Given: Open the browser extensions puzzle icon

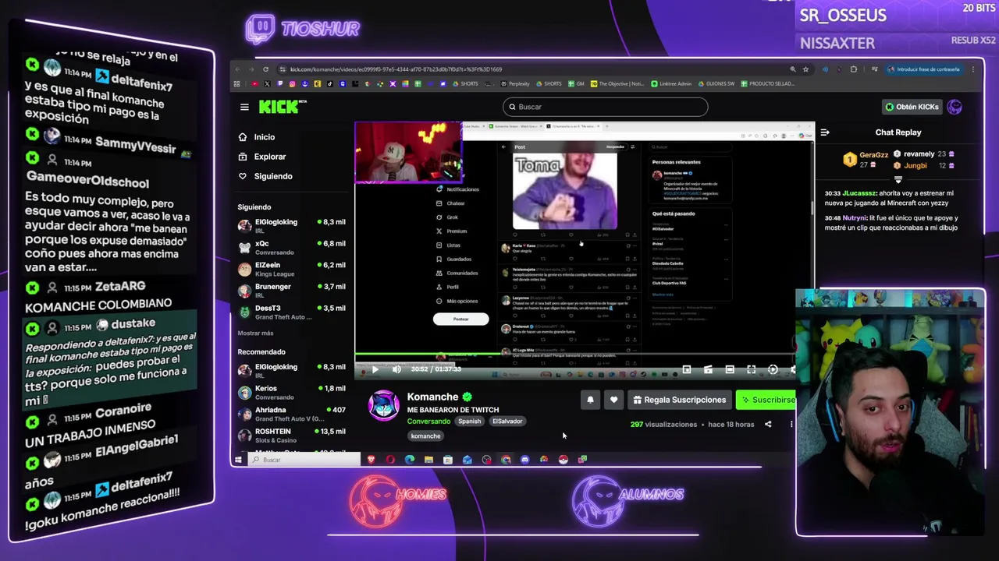Looking at the screenshot, I should 853,69.
